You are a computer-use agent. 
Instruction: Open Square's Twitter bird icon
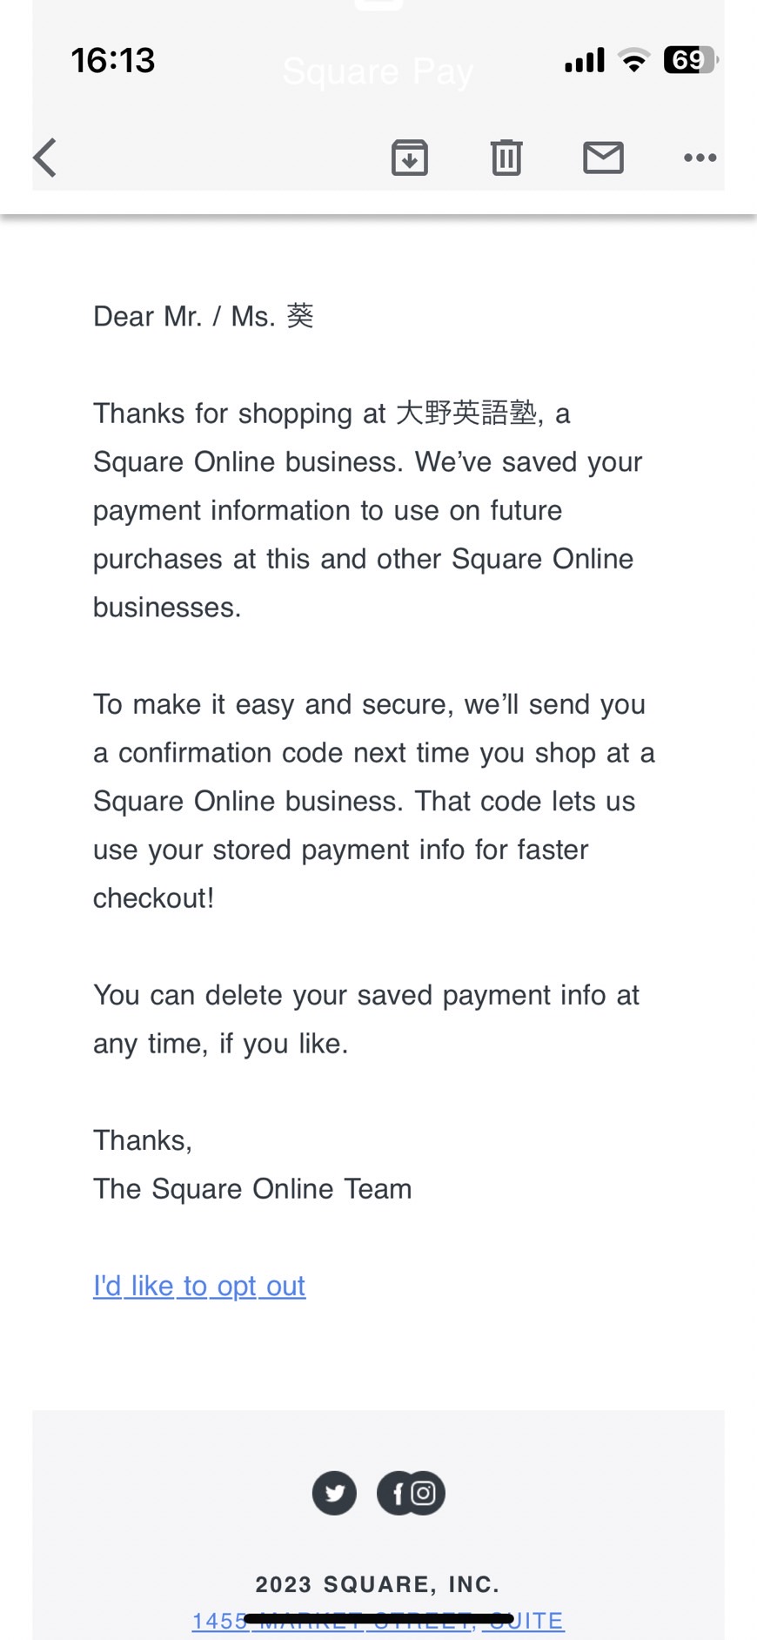pos(334,1494)
